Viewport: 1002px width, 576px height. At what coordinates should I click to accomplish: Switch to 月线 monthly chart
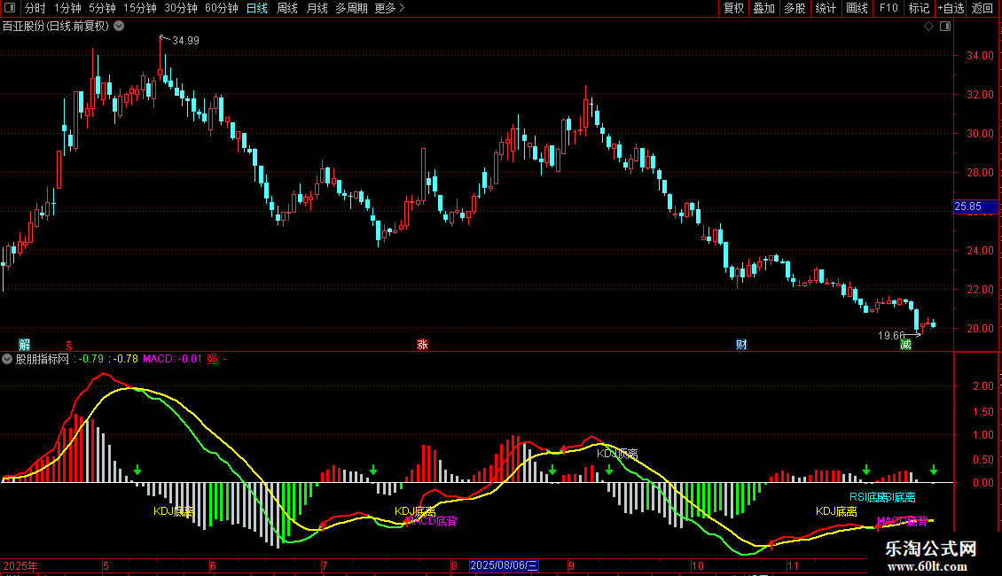(317, 8)
